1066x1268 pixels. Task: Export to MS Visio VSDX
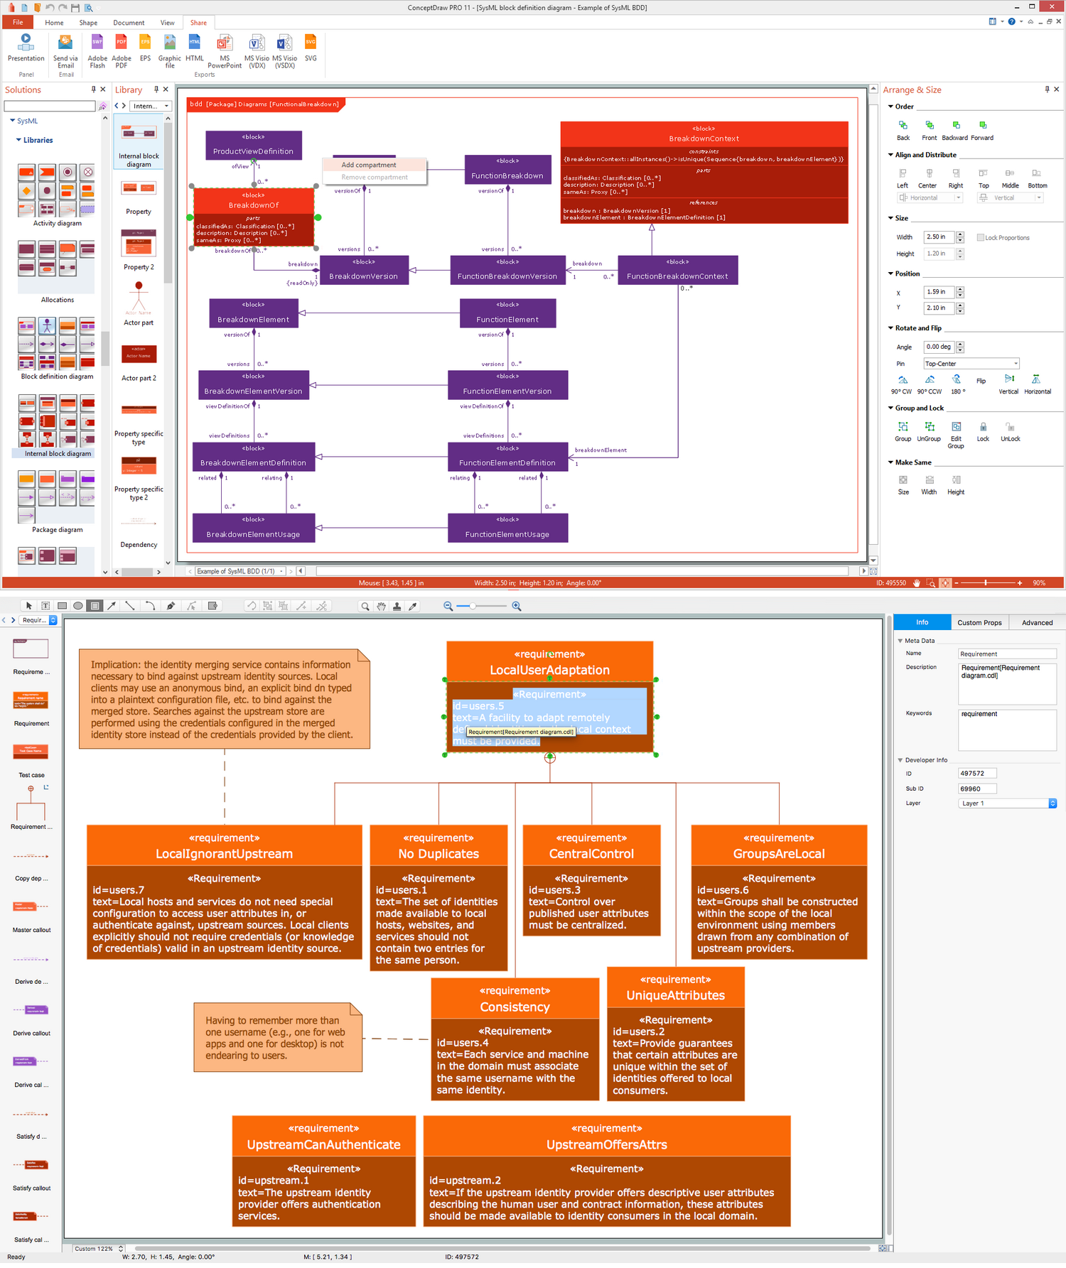pos(285,51)
